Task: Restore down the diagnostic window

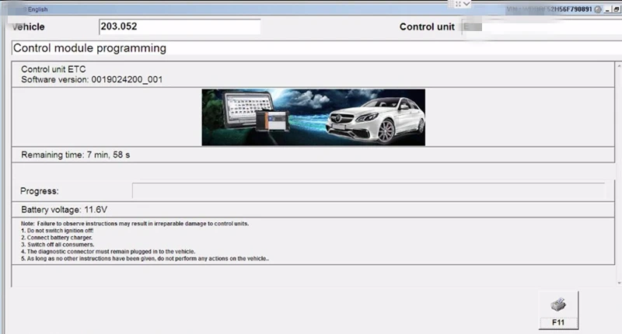Action: (616, 9)
